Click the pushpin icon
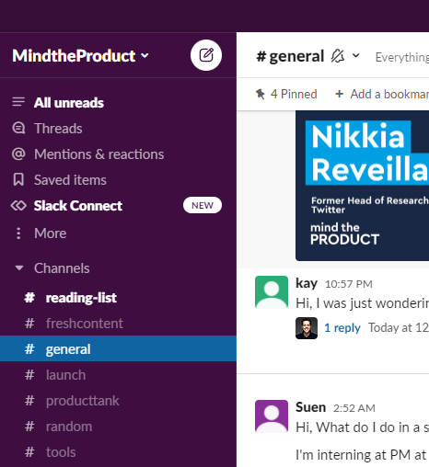The width and height of the screenshot is (429, 467). click(x=260, y=94)
